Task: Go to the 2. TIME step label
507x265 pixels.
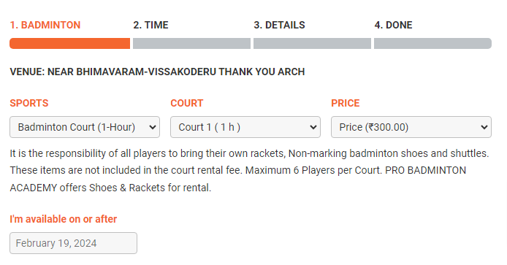Action: (x=150, y=25)
